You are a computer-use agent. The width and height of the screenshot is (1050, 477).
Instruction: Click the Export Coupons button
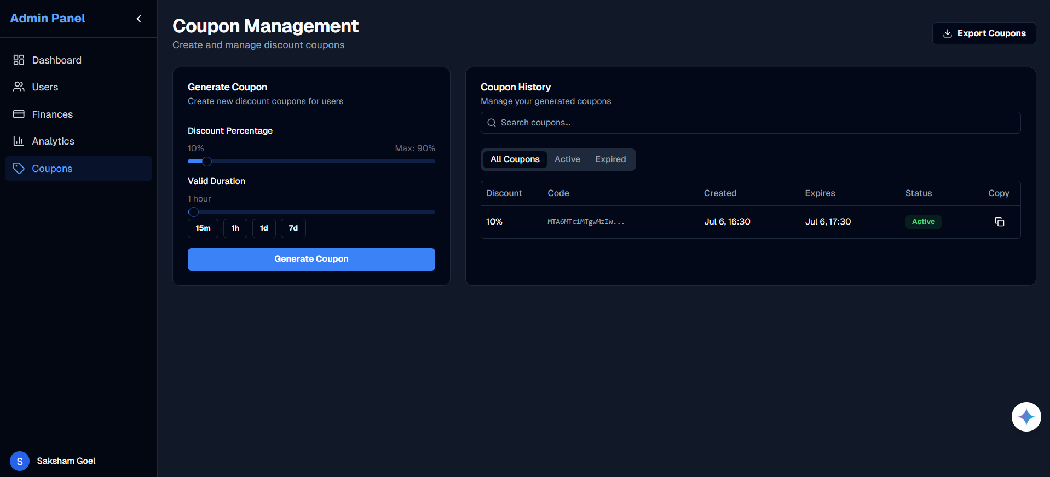point(984,33)
